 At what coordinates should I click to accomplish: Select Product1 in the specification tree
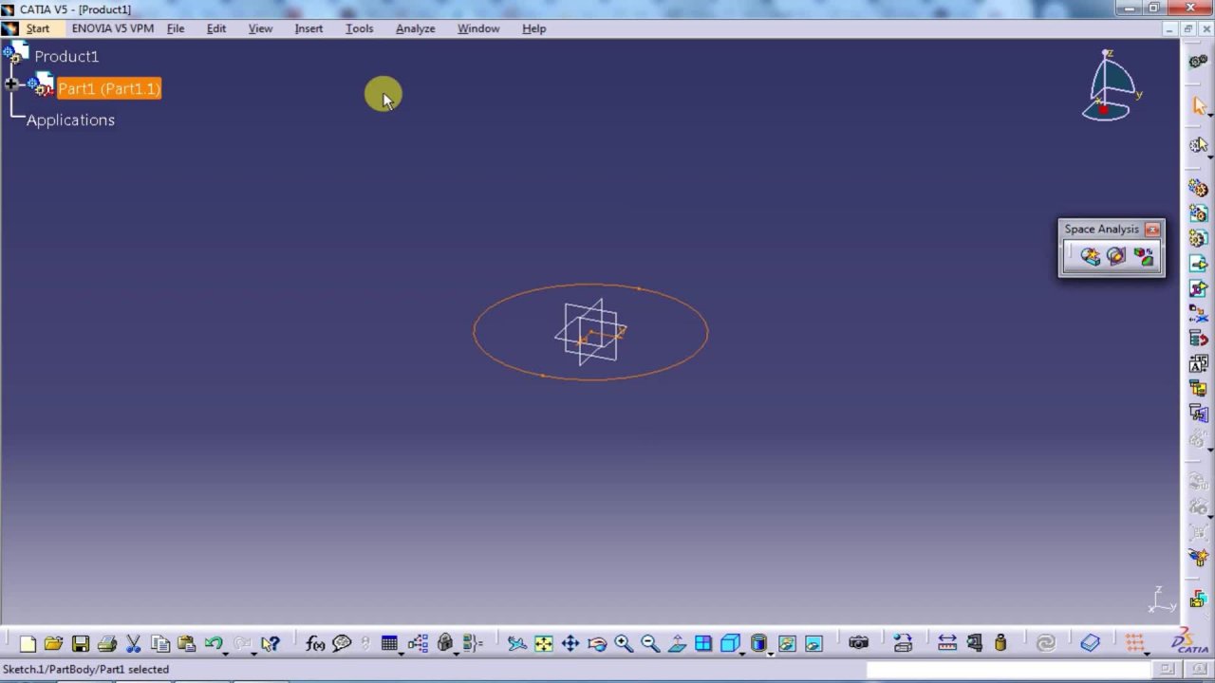click(x=66, y=56)
